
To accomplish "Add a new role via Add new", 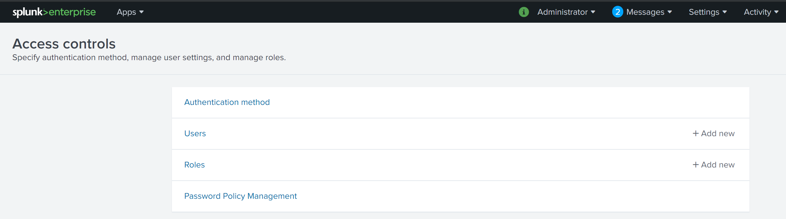I will pyautogui.click(x=718, y=165).
